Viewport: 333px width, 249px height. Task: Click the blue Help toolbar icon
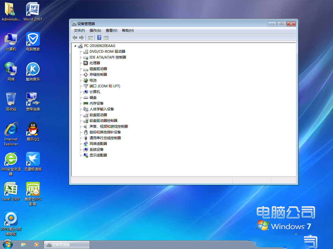pos(99,37)
